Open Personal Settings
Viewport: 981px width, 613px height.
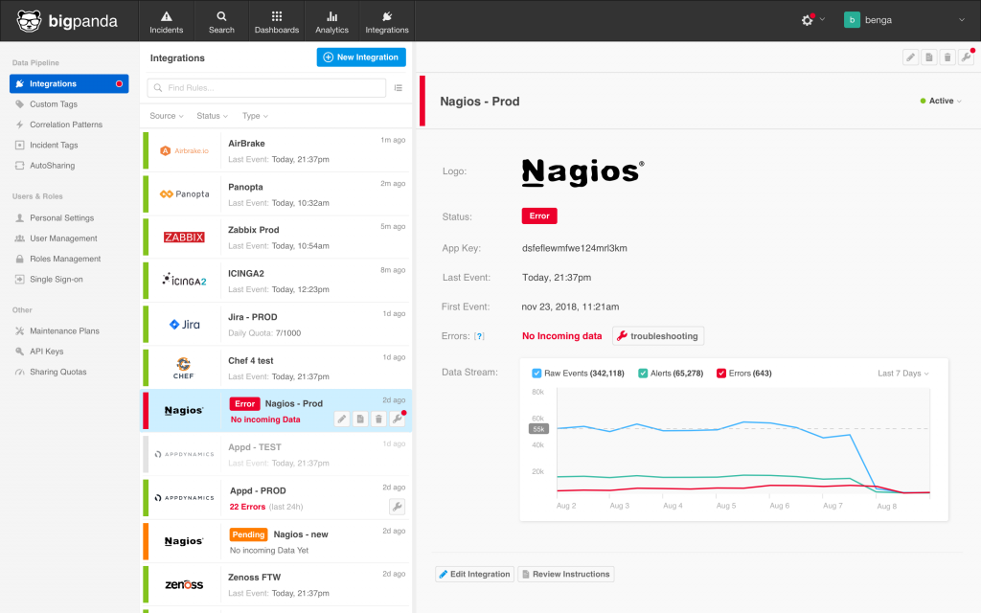[61, 217]
